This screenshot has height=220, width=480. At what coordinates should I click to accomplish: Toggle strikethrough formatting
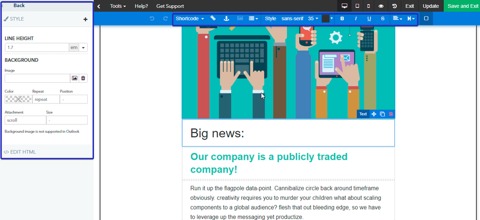pyautogui.click(x=382, y=19)
